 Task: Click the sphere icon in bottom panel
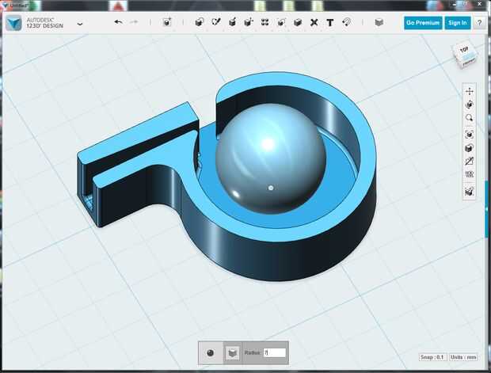pos(211,353)
